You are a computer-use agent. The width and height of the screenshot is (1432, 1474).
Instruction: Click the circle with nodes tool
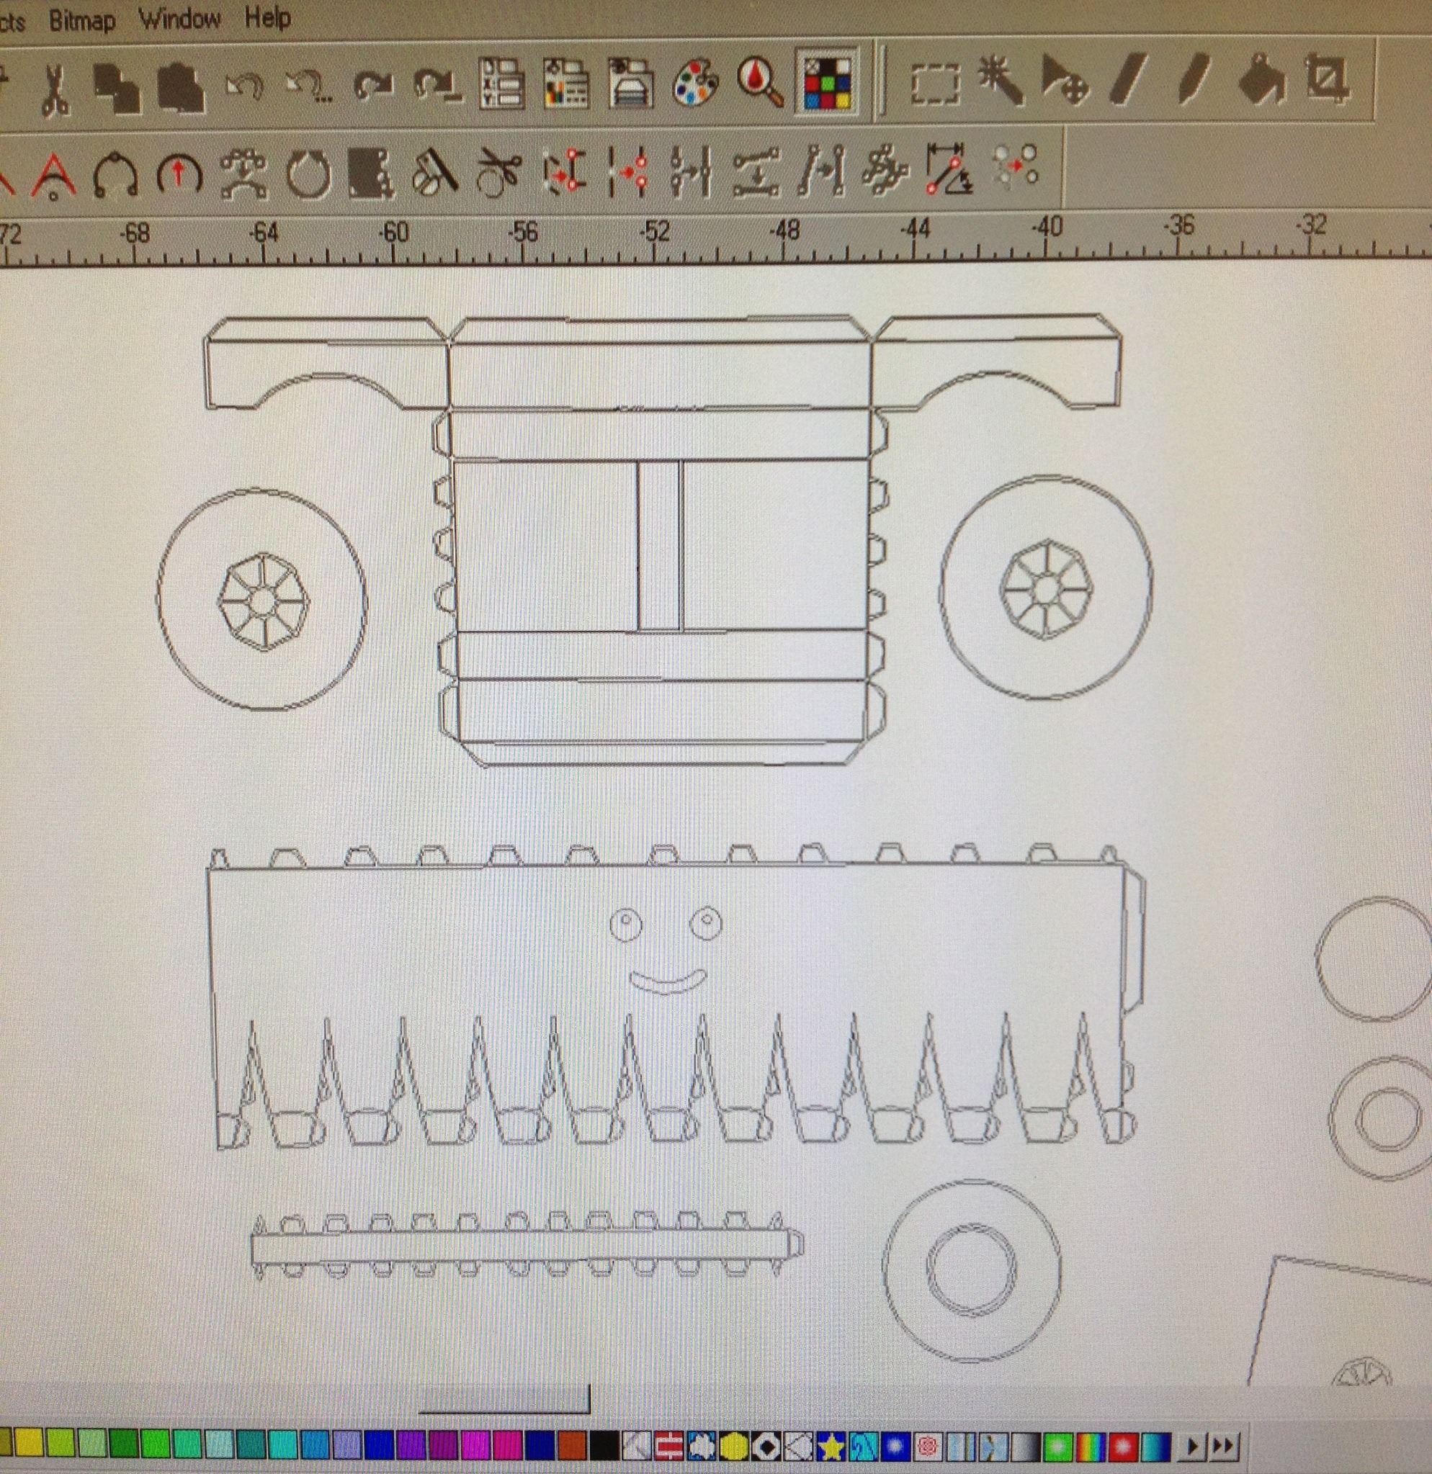click(308, 173)
